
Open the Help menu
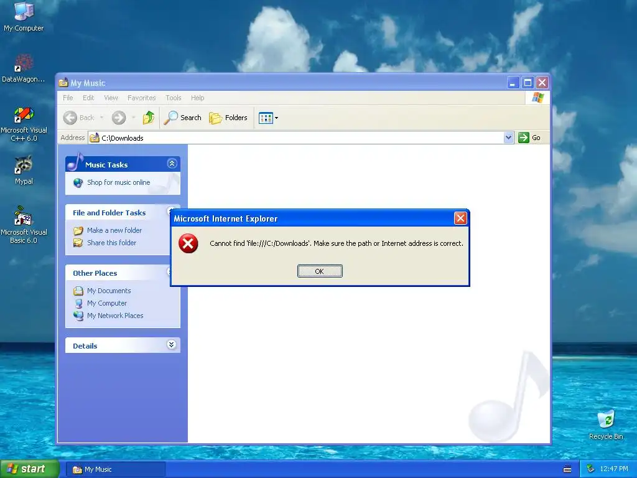coord(197,98)
